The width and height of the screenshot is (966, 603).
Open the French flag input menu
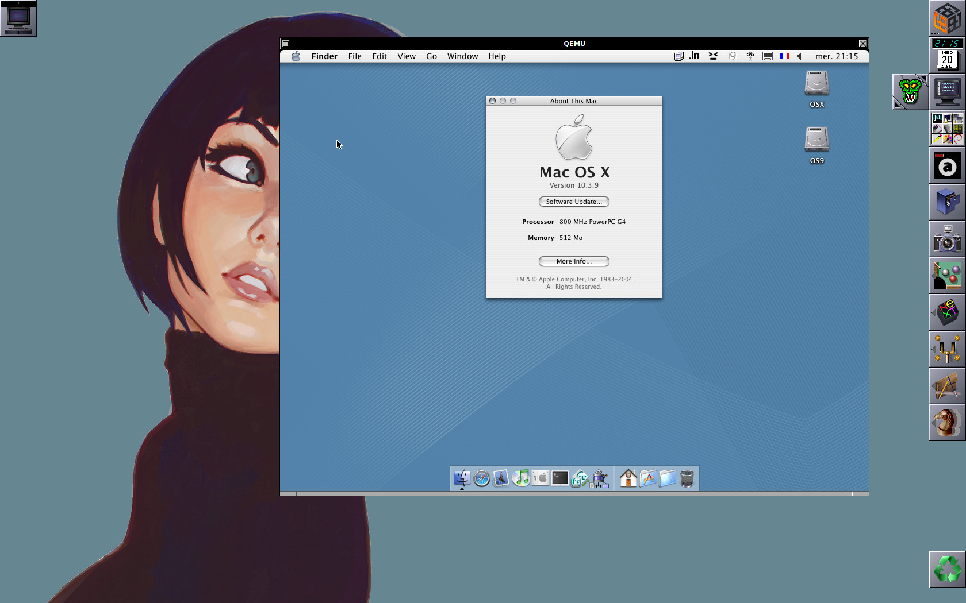click(x=785, y=56)
